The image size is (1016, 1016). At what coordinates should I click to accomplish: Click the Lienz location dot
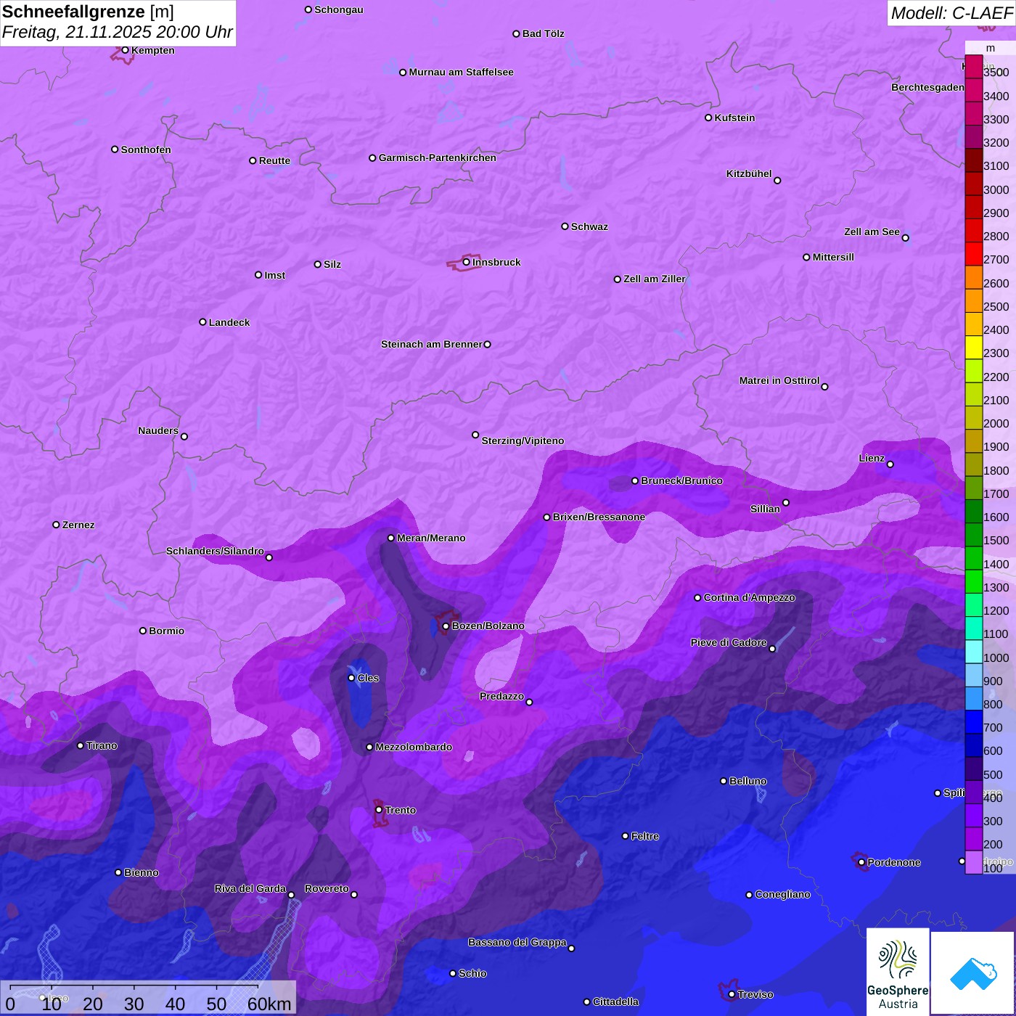890,464
